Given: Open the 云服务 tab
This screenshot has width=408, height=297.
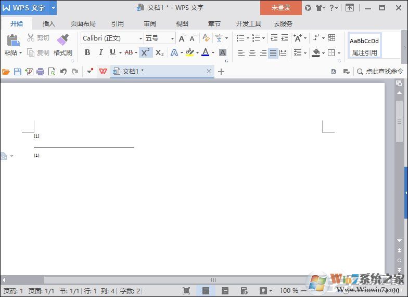Looking at the screenshot, I should (x=283, y=24).
